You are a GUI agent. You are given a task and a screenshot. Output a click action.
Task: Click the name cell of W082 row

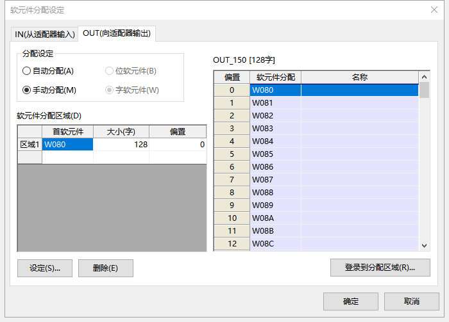tap(359, 115)
